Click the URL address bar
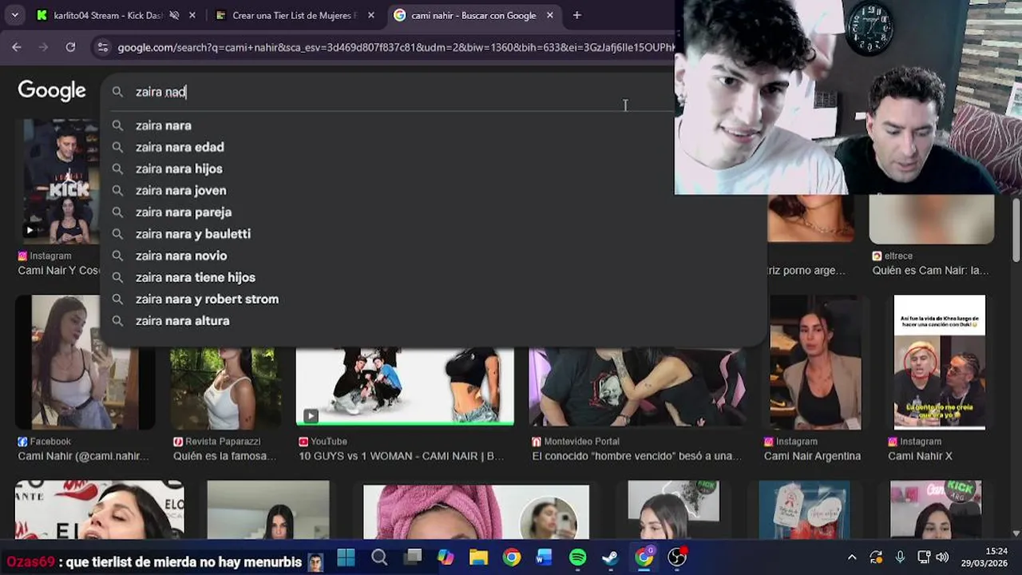The height and width of the screenshot is (575, 1022). pyautogui.click(x=395, y=47)
